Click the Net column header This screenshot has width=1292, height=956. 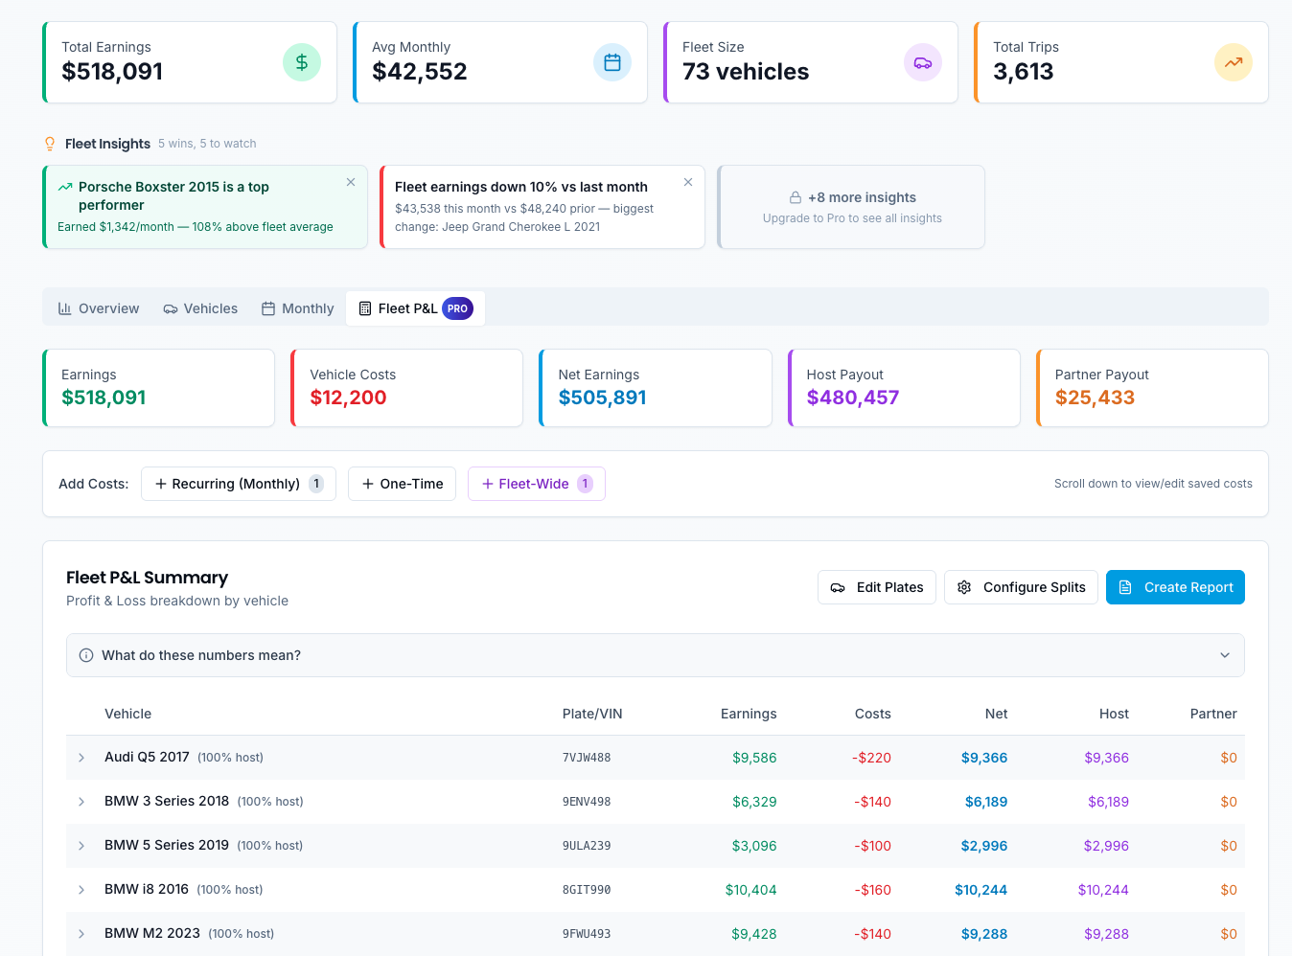(x=996, y=714)
